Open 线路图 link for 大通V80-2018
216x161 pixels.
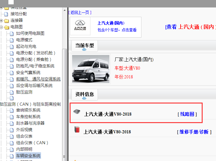click(187, 114)
